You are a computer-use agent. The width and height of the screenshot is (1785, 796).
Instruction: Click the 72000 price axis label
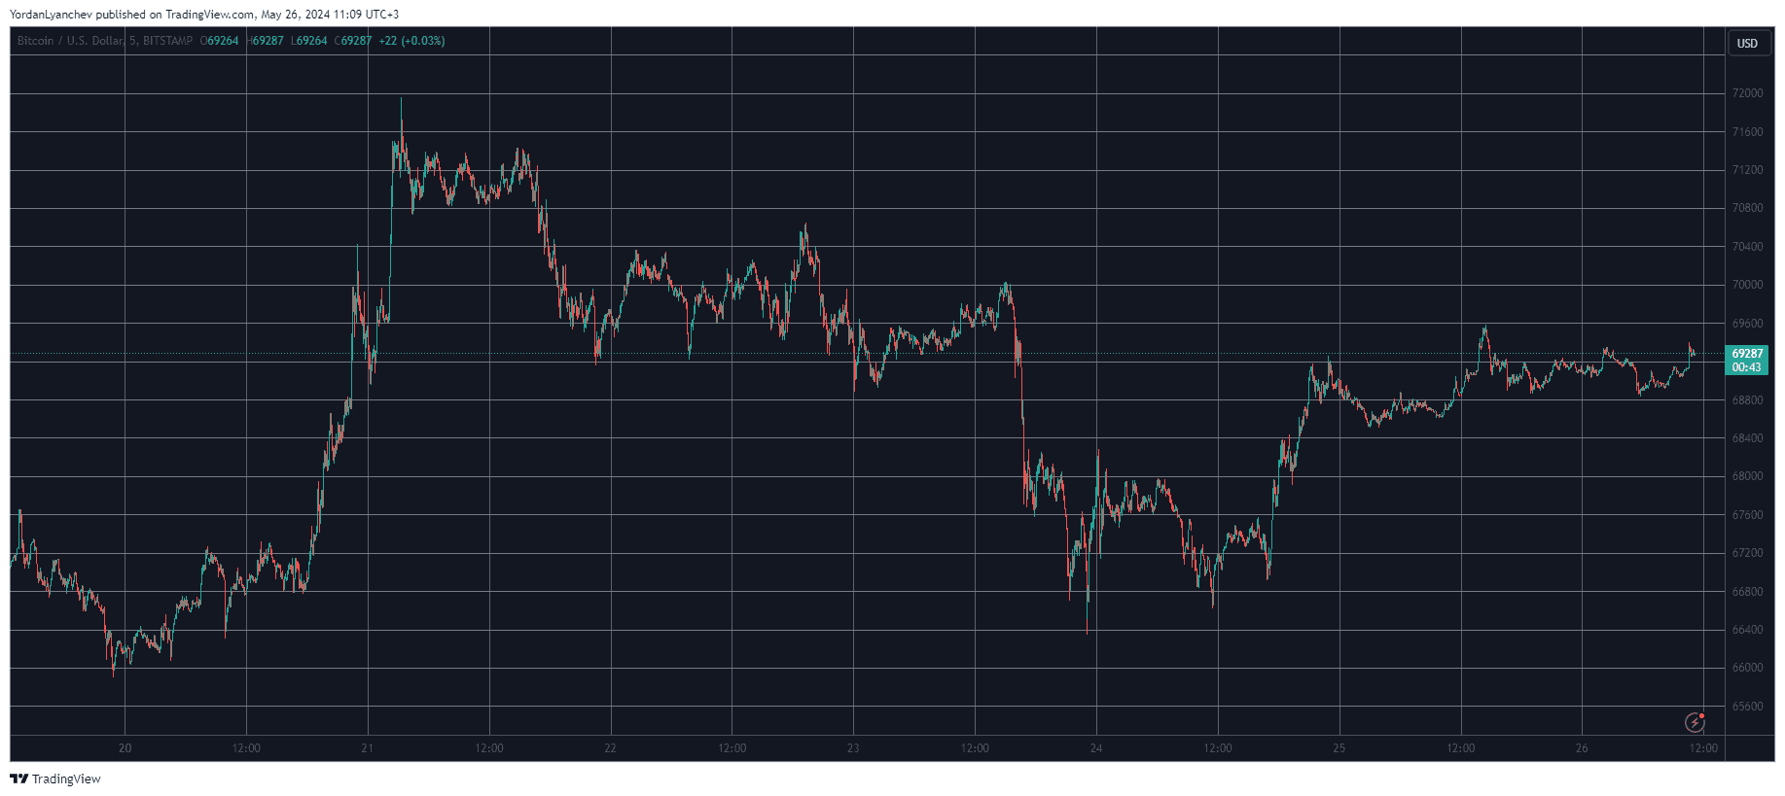click(x=1747, y=93)
